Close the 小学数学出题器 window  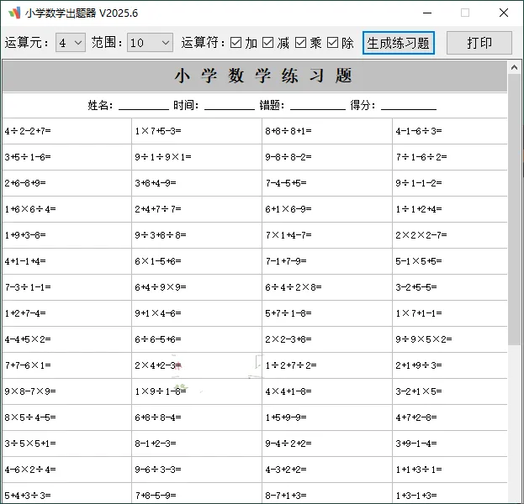pos(504,13)
